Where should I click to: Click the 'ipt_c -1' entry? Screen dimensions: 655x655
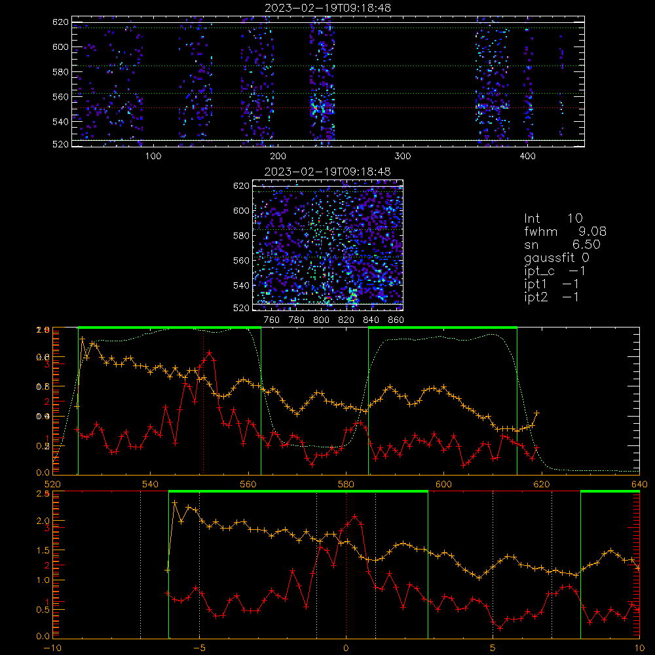(x=555, y=271)
